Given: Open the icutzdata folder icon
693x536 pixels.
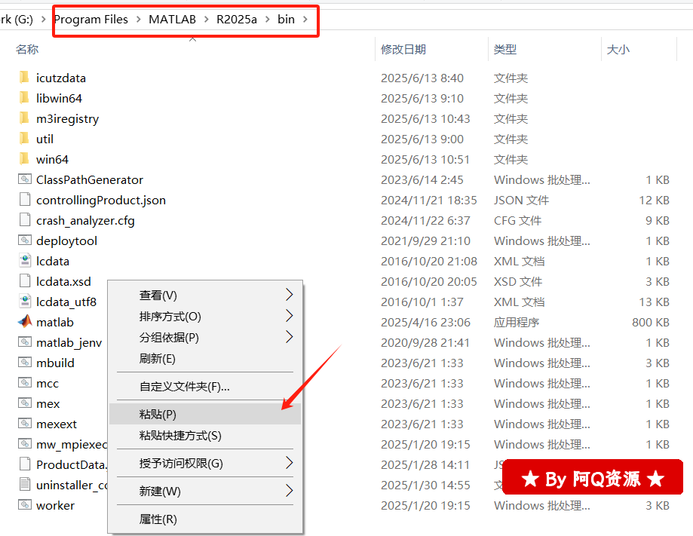Looking at the screenshot, I should (x=25, y=78).
